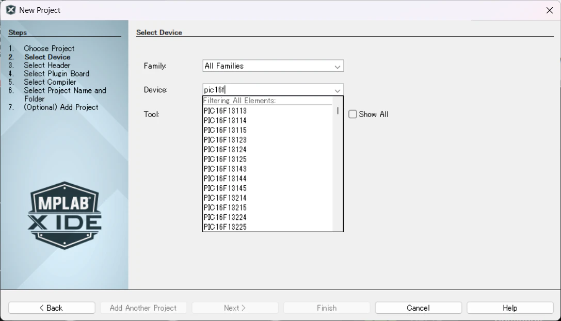Select device PIC16F13224
This screenshot has width=561, height=321.
click(x=268, y=217)
